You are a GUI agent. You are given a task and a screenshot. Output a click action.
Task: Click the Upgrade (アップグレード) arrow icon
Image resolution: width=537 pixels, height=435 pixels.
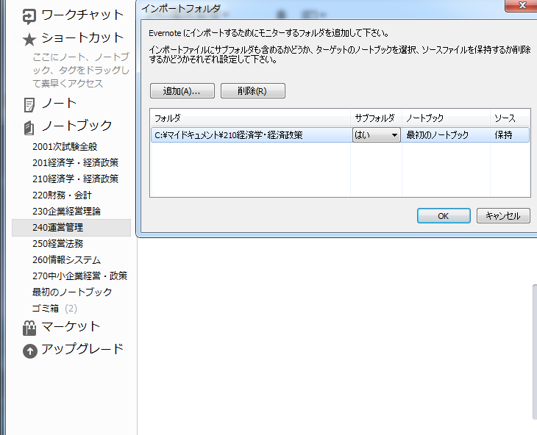tap(29, 350)
